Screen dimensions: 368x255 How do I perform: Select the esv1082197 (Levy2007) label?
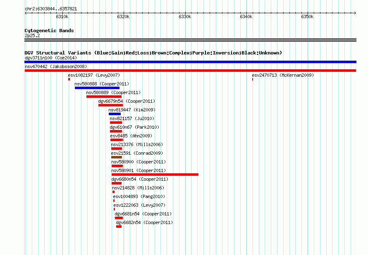pyautogui.click(x=94, y=75)
